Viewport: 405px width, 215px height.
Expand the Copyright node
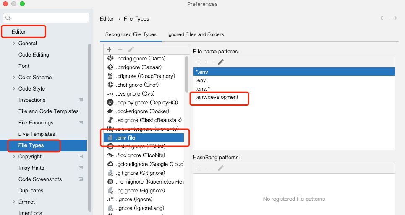(14, 156)
